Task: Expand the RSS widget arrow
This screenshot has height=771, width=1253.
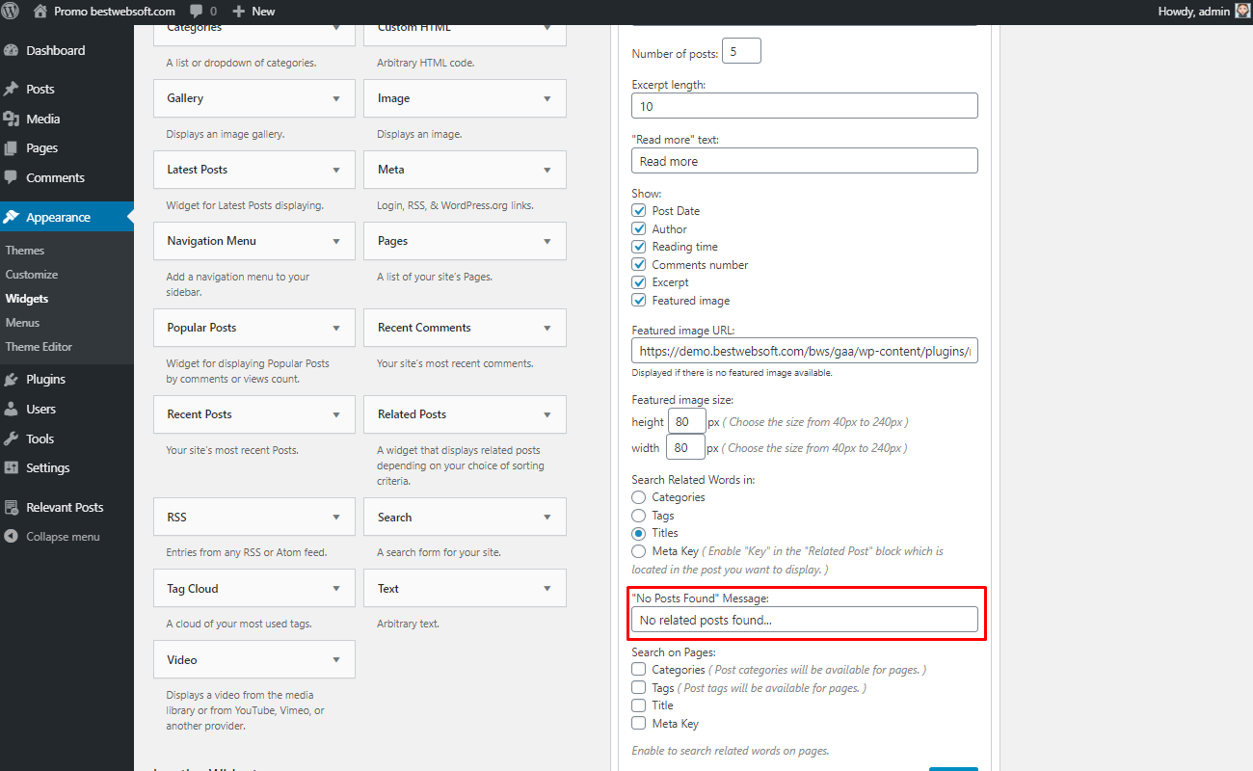Action: (x=336, y=518)
